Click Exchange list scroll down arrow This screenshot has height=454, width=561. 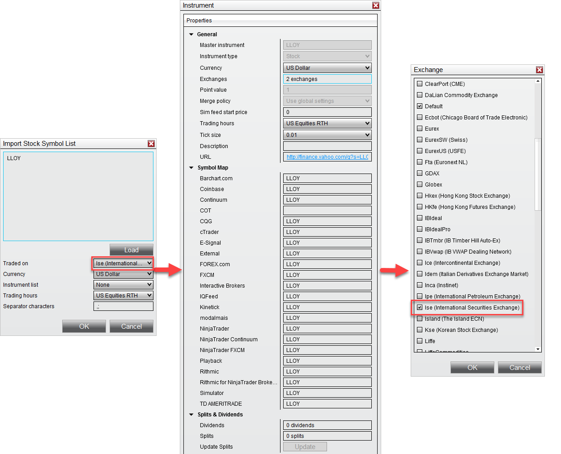[x=538, y=349]
